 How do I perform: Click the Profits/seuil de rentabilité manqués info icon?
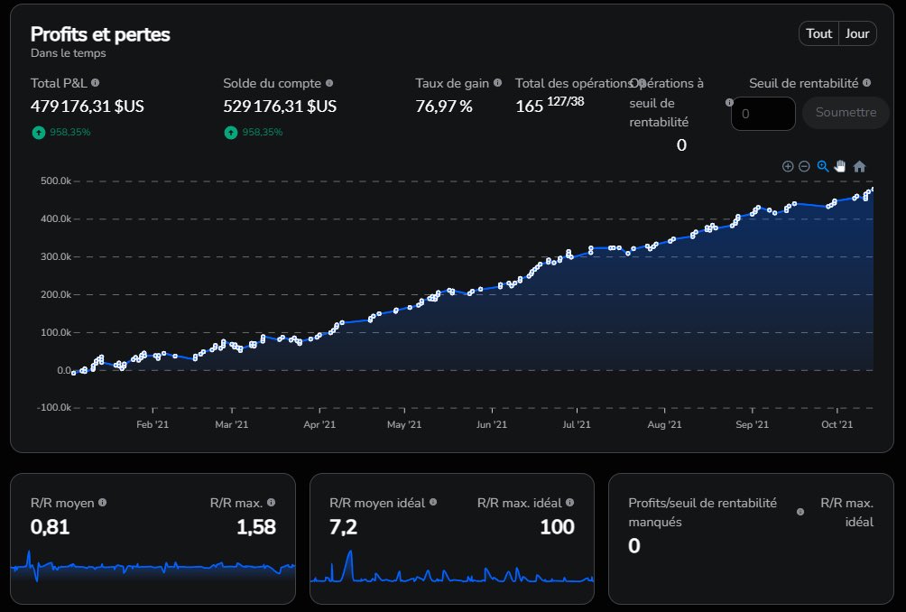800,512
